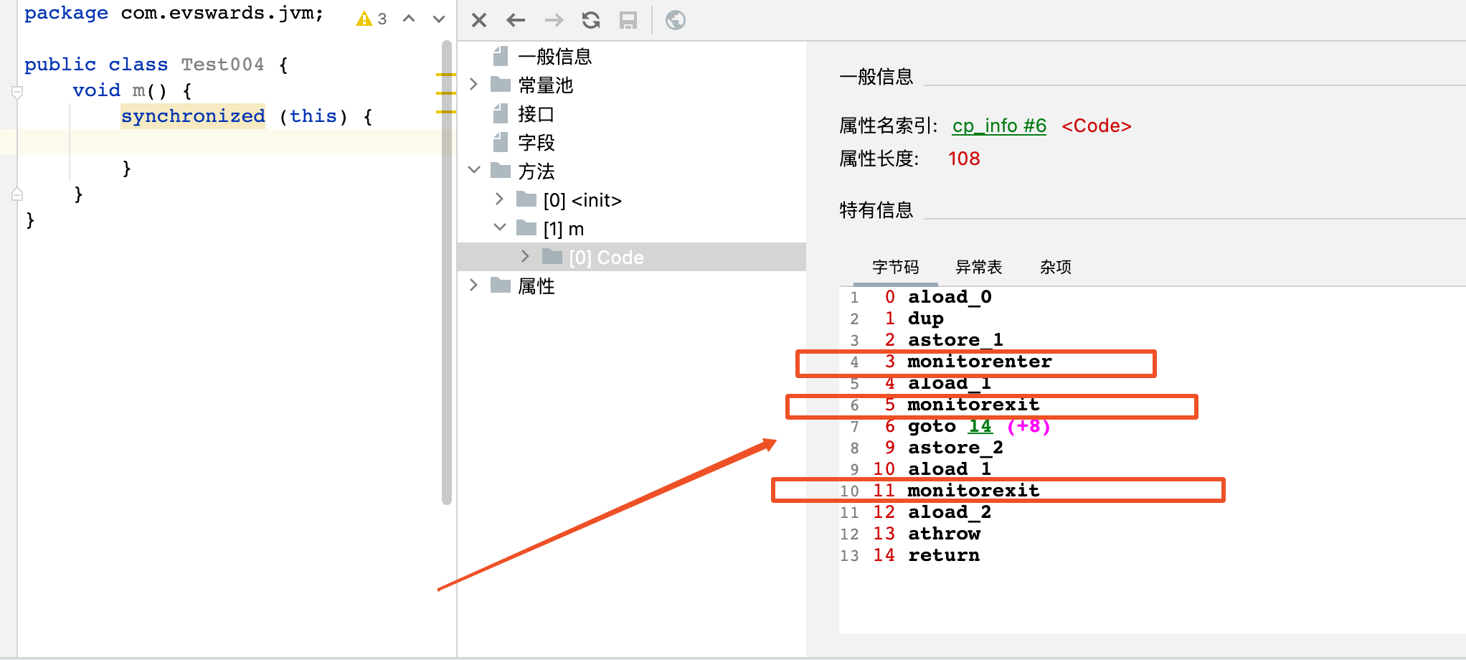Select the 一般信息 tree item

click(554, 57)
